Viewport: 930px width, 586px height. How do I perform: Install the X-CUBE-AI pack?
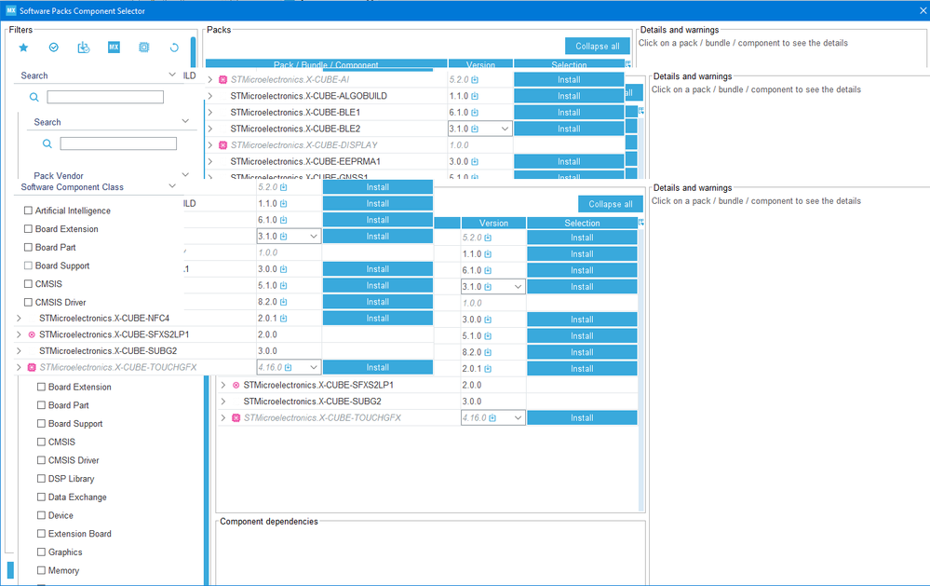(x=569, y=79)
